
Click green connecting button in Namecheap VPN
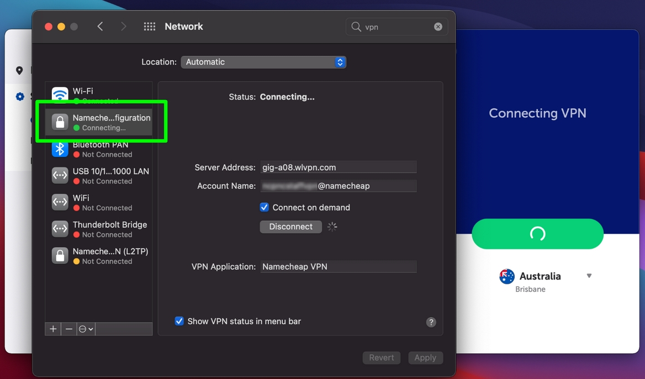[x=538, y=234]
